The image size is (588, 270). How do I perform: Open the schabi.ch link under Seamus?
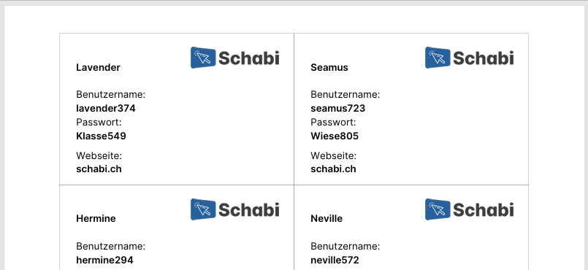point(333,169)
